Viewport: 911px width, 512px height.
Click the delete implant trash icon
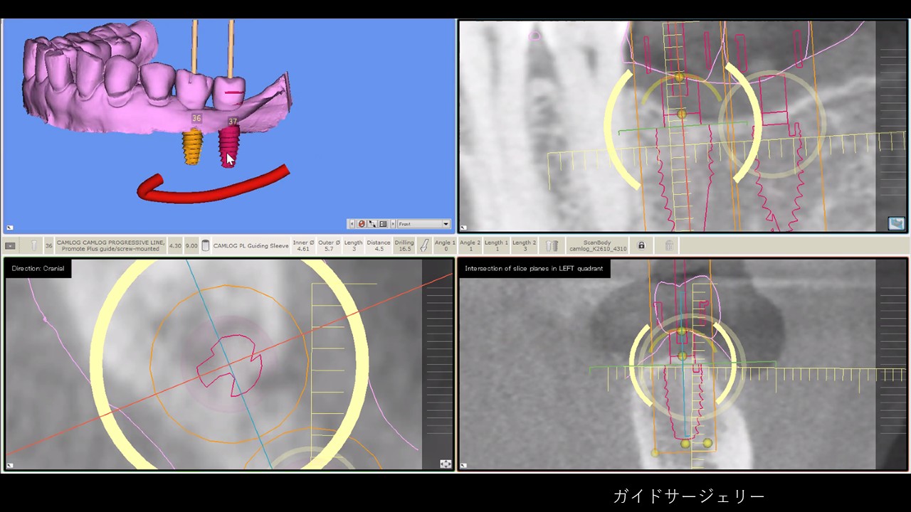click(x=669, y=246)
